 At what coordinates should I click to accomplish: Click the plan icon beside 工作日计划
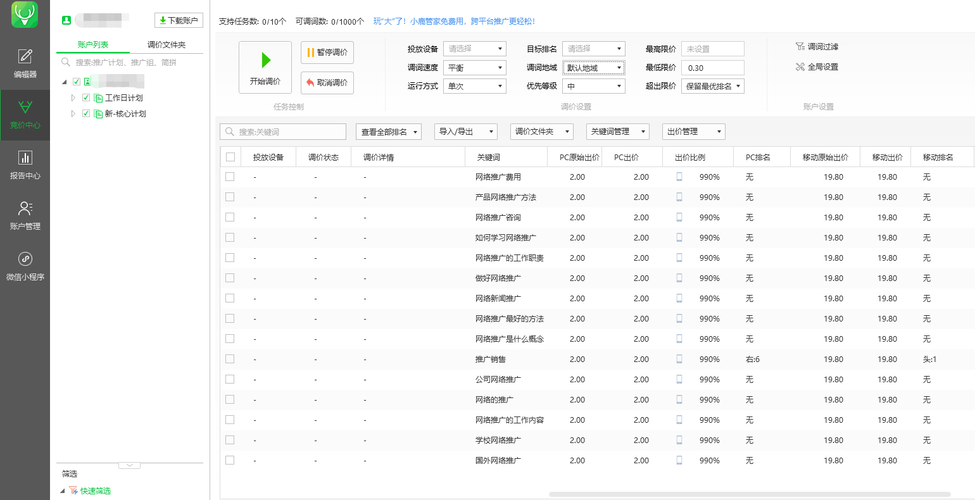[98, 98]
